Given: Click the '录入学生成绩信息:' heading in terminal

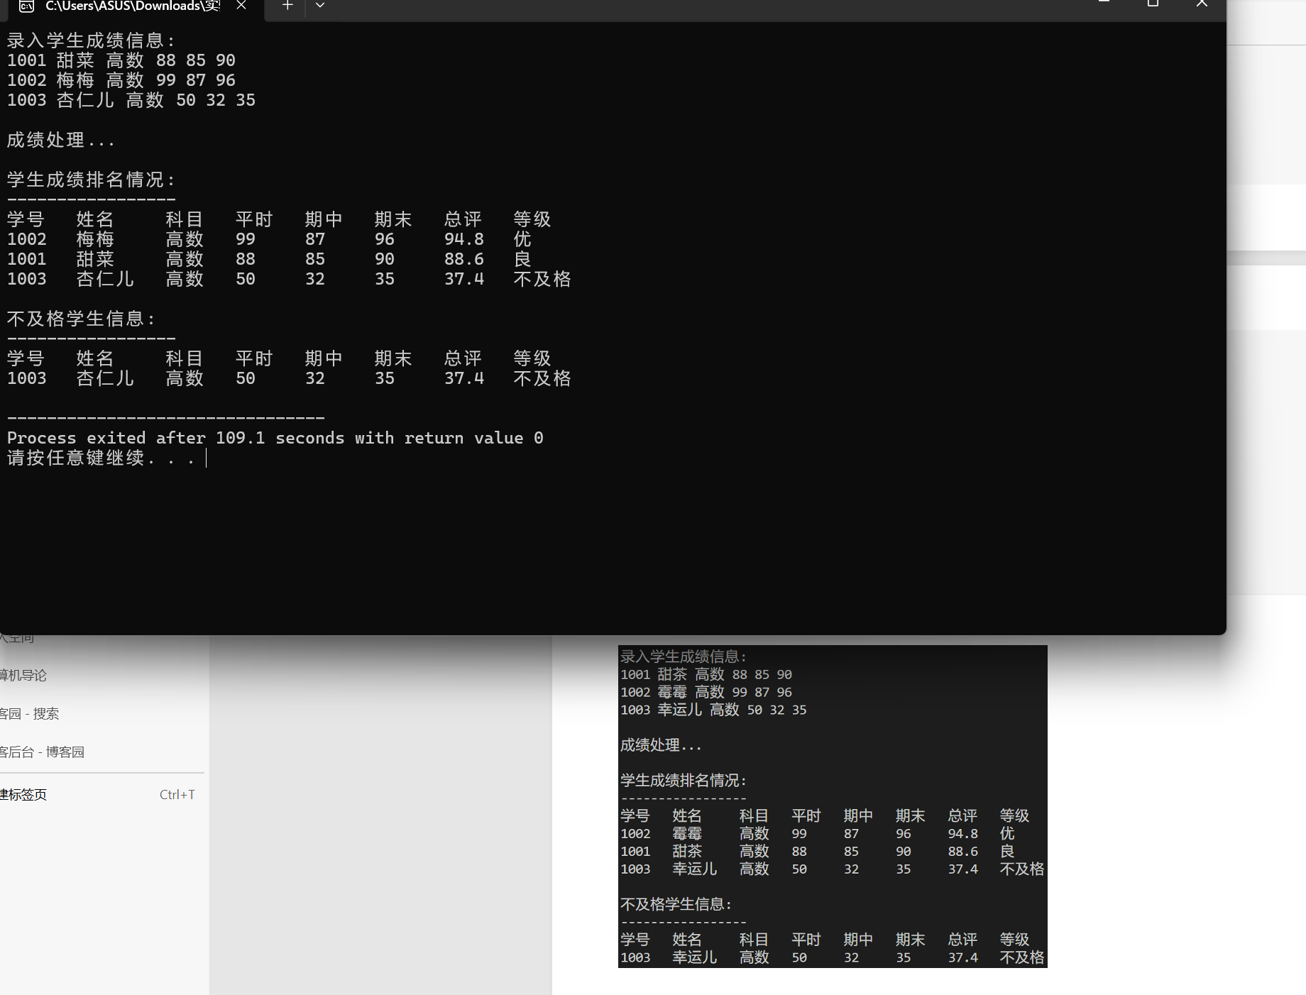Looking at the screenshot, I should tap(91, 40).
